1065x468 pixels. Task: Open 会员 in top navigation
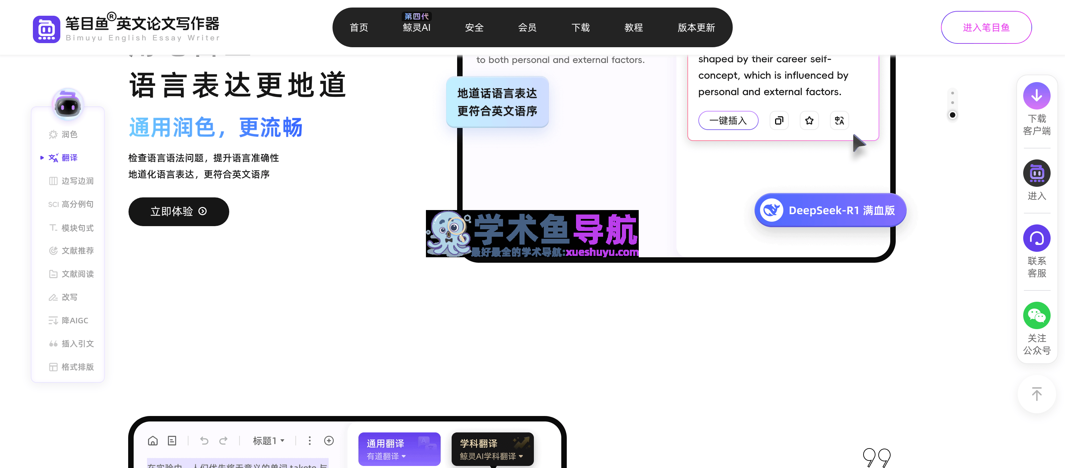[527, 27]
